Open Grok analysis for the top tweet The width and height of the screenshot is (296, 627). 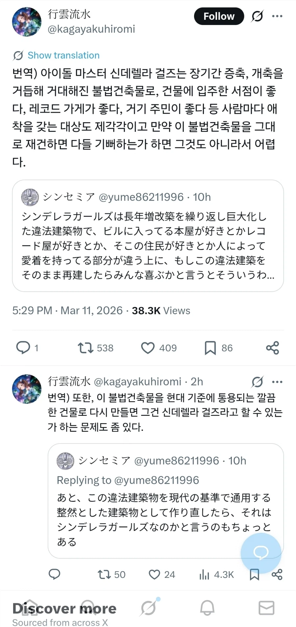pyautogui.click(x=257, y=16)
